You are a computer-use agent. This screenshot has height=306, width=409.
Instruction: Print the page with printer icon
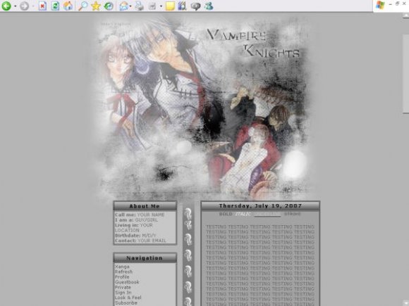coord(140,6)
